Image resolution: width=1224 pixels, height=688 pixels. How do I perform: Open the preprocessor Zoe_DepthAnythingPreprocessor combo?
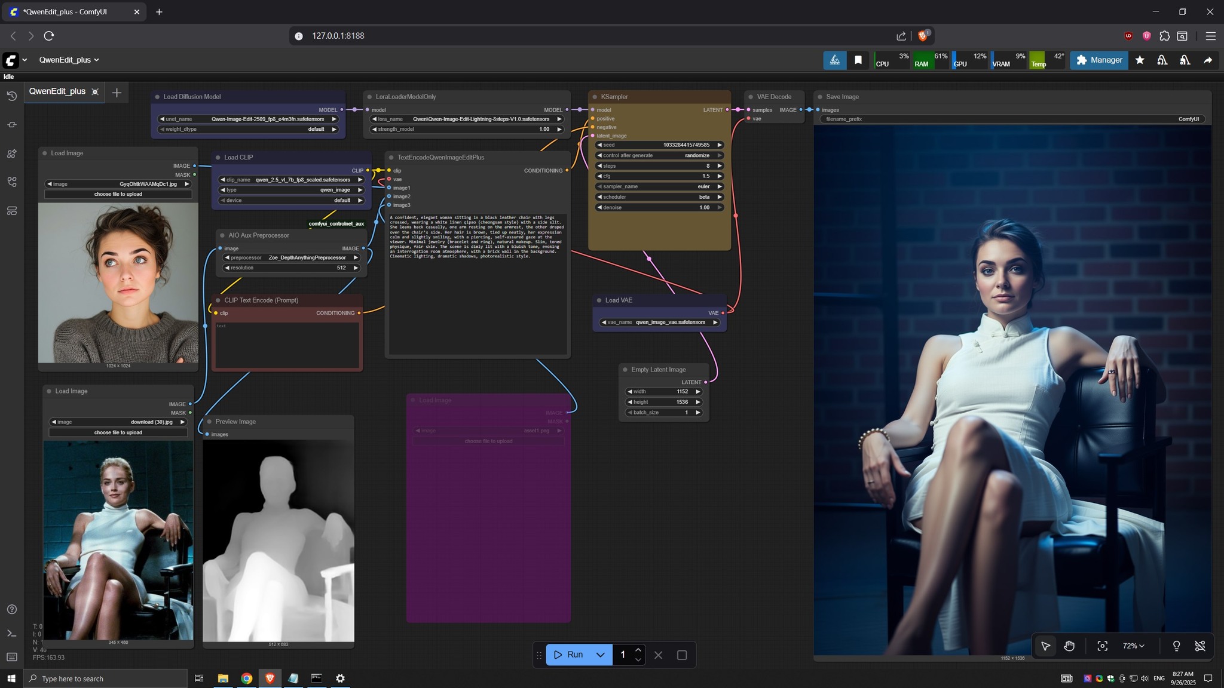coord(291,257)
